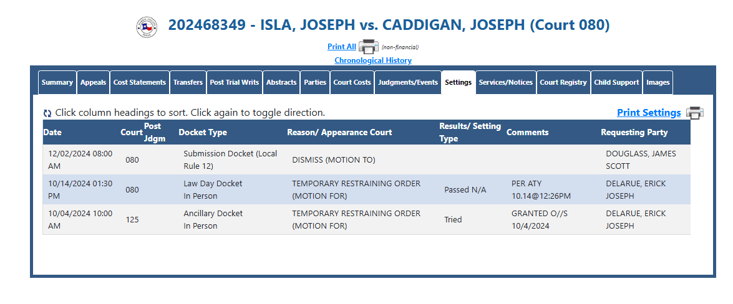Screen dimensions: 733x304
Task: Open the Print All link
Action: click(x=342, y=47)
